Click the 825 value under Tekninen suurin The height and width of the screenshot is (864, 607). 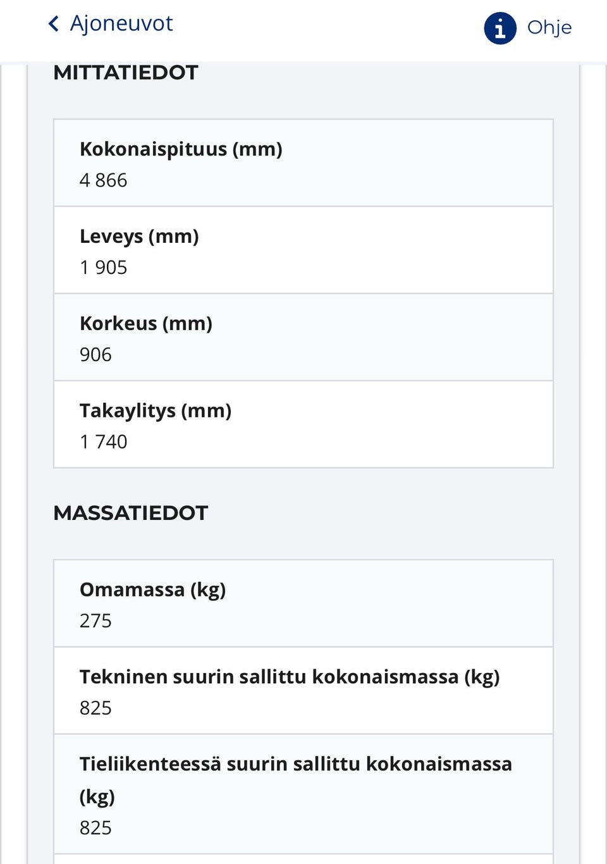pyautogui.click(x=95, y=708)
